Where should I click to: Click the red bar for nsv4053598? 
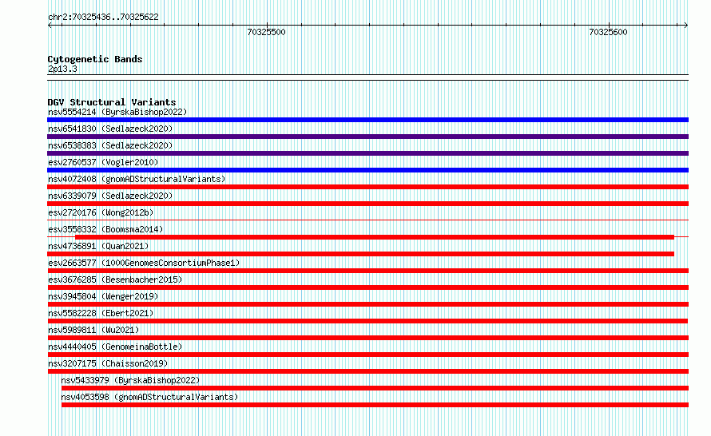[x=375, y=405]
